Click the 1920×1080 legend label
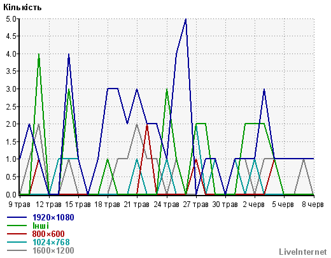 pos(53,217)
